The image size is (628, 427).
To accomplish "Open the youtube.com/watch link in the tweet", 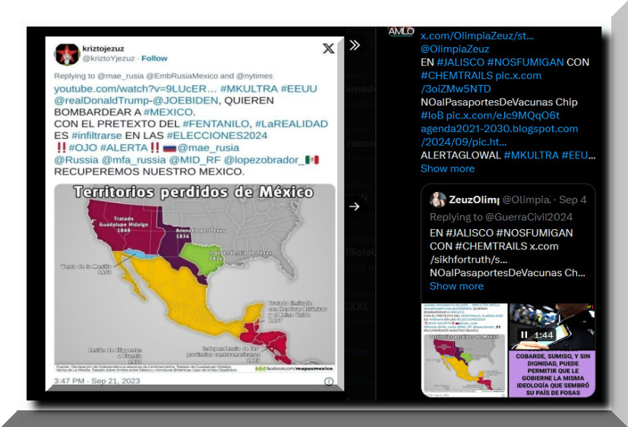I will tap(135, 89).
